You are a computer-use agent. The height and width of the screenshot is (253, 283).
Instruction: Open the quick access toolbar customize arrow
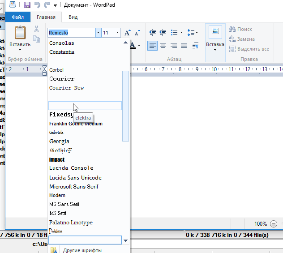(x=55, y=5)
